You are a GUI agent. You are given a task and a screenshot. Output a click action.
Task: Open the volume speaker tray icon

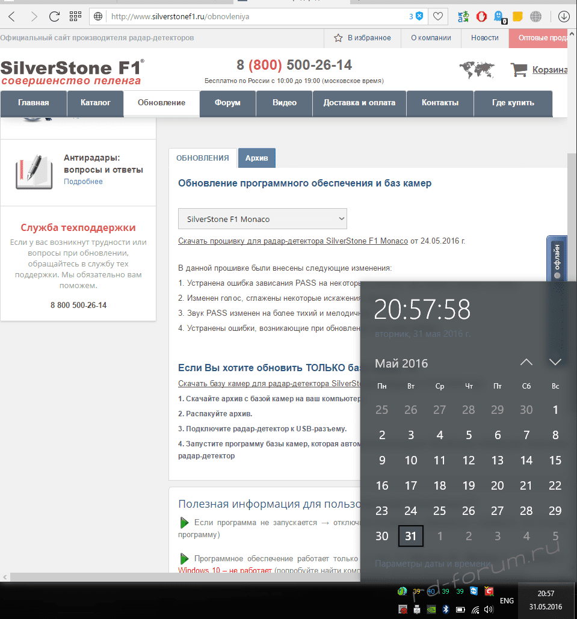click(489, 609)
